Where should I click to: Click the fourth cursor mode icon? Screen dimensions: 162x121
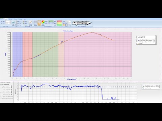click(70, 25)
